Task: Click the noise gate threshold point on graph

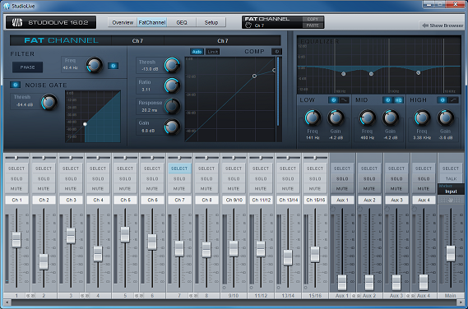Action: coord(85,124)
